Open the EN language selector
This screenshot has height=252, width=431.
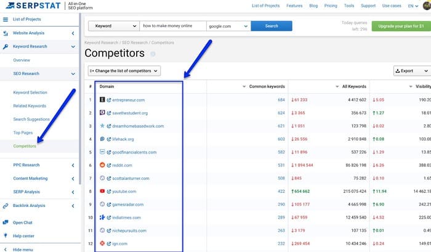pos(413,6)
